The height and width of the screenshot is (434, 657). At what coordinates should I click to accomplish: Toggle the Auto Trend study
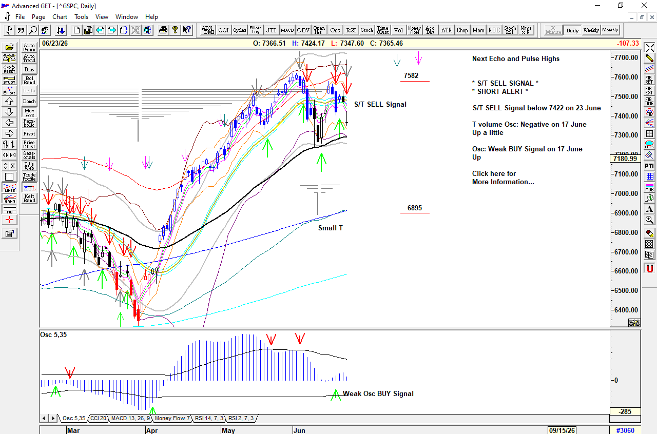29,58
